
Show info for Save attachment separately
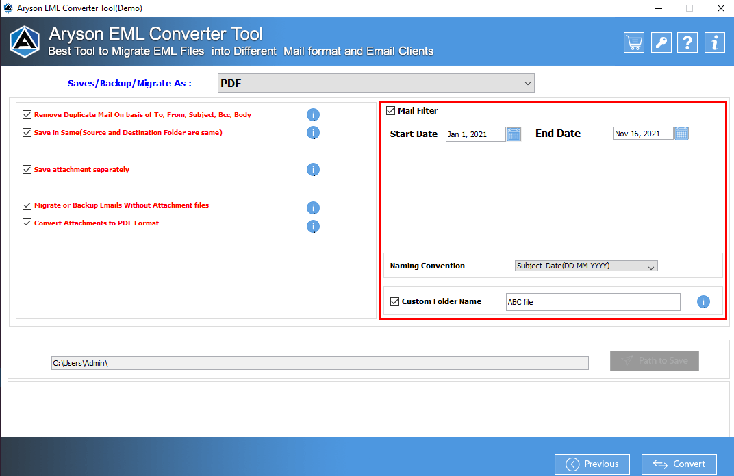pyautogui.click(x=313, y=169)
